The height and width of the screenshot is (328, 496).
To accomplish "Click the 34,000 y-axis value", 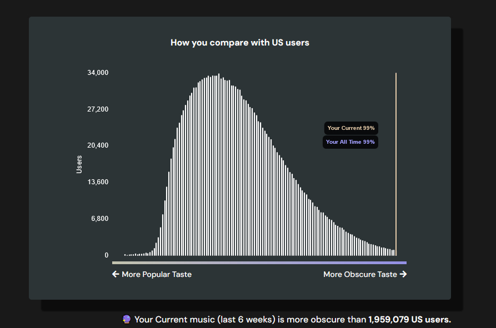I will pos(98,73).
